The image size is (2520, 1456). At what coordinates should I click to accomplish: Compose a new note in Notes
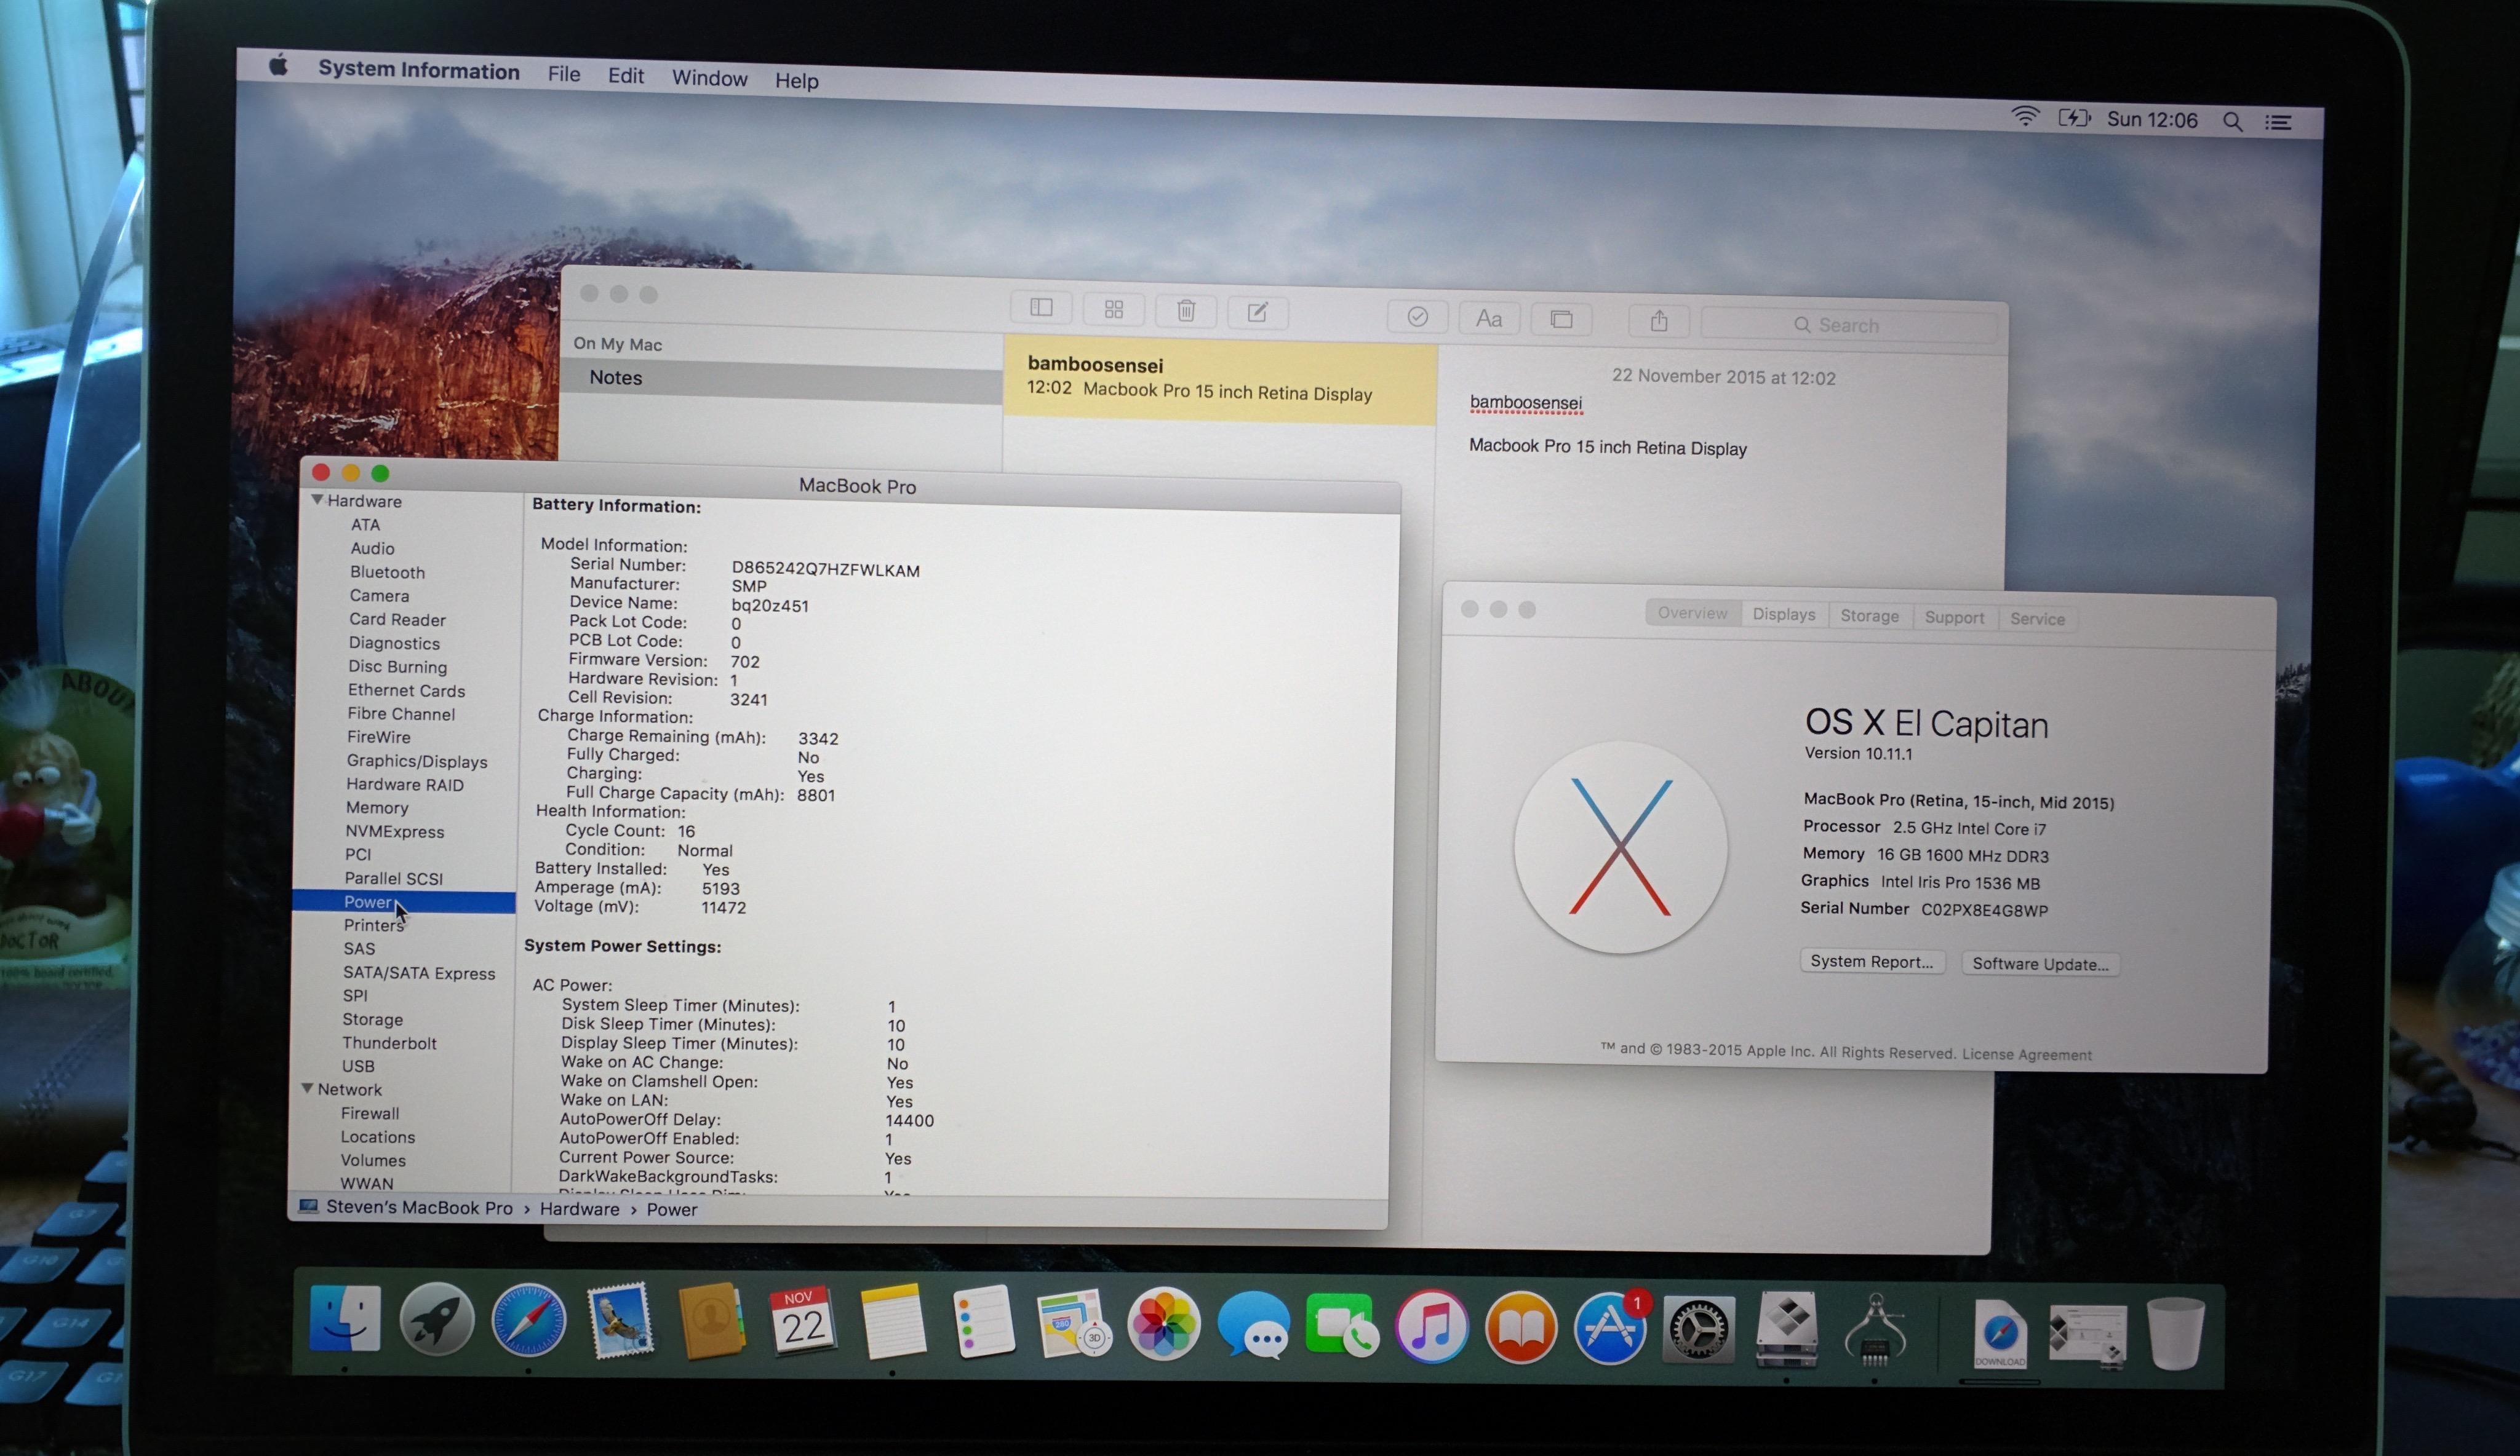coord(1257,312)
